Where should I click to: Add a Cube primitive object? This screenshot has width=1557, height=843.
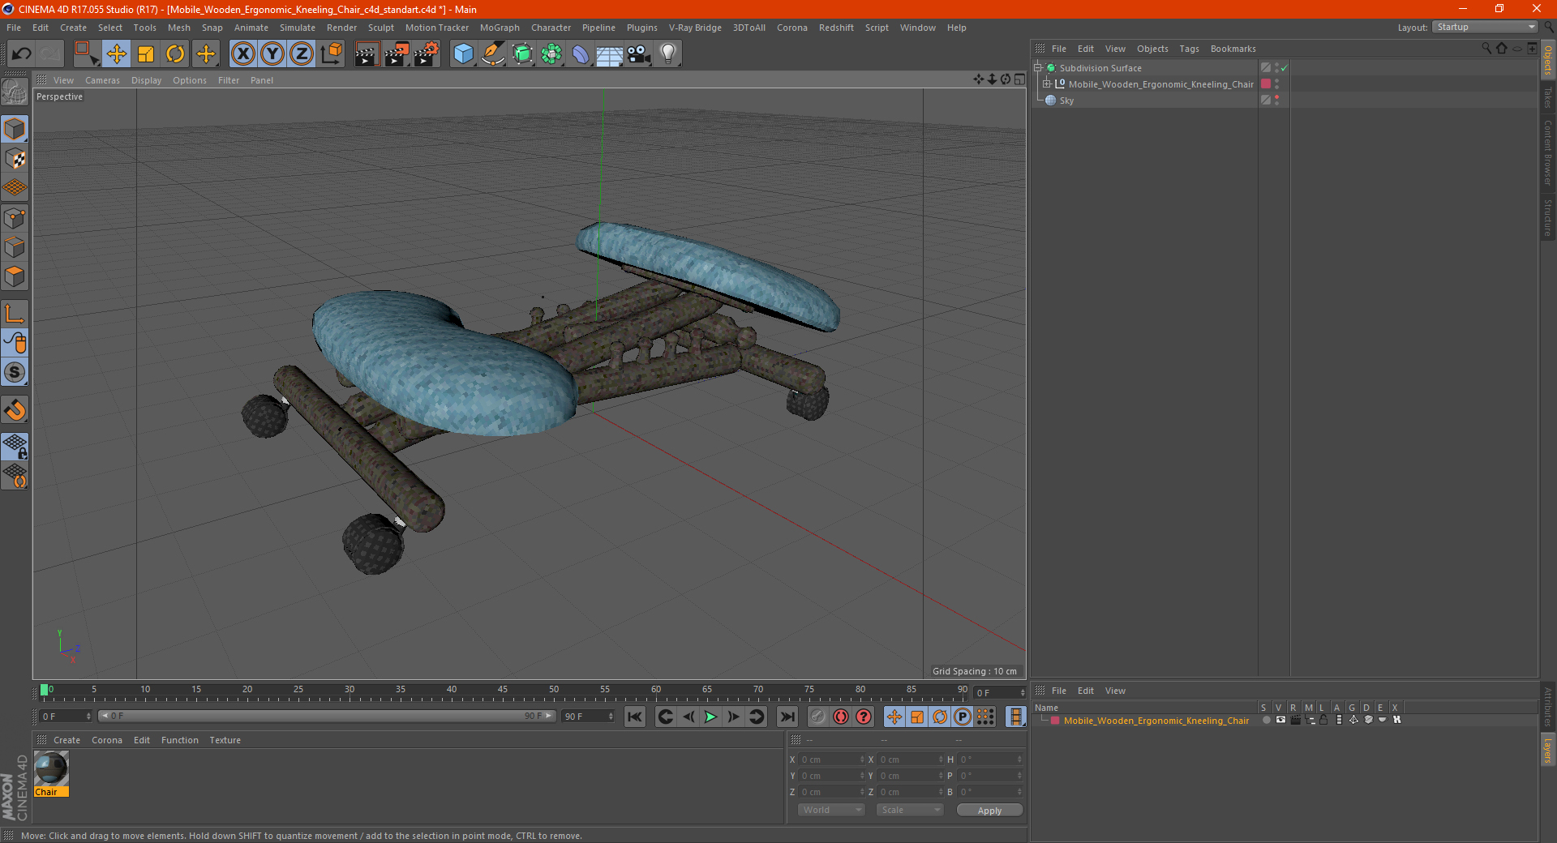pyautogui.click(x=463, y=54)
